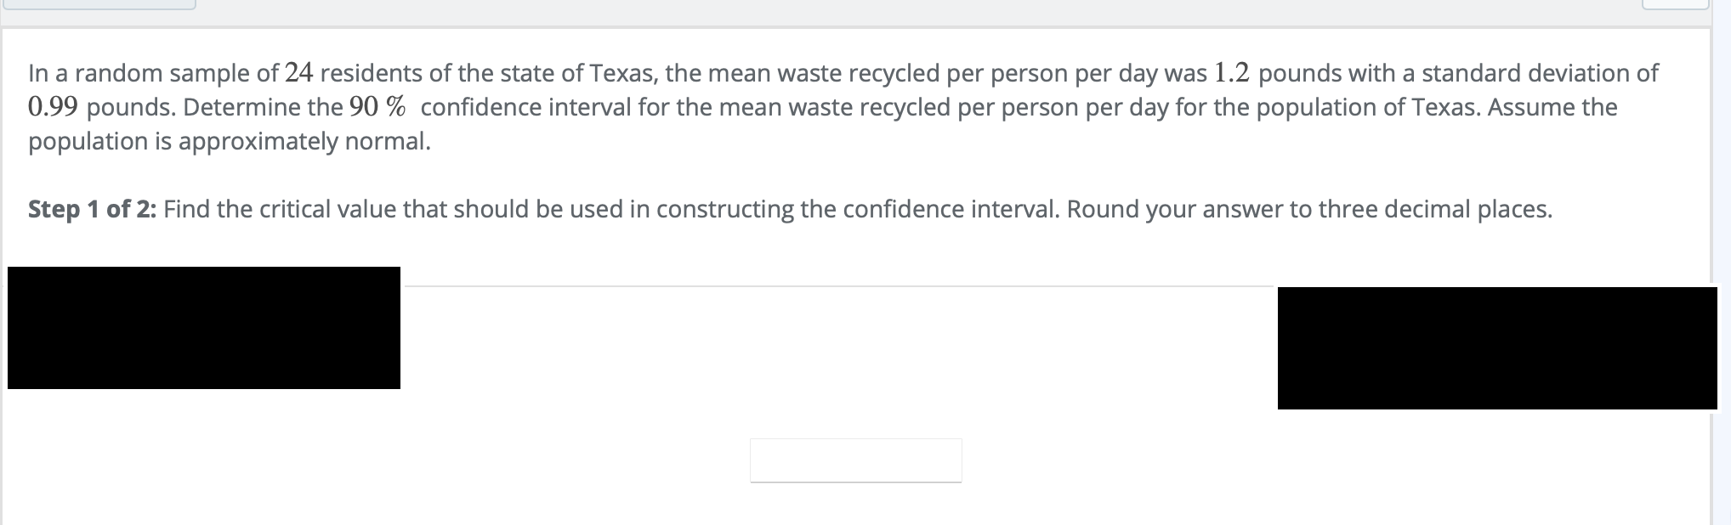1731x525 pixels.
Task: Click the partially visible top-left button
Action: pos(98,4)
